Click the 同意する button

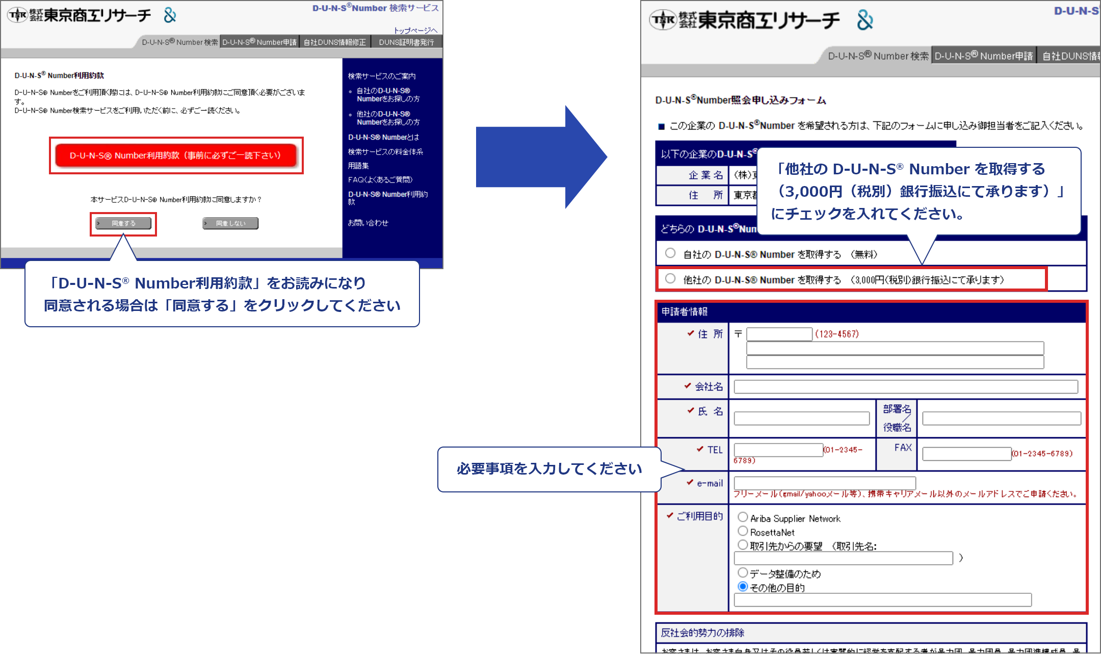tap(123, 223)
